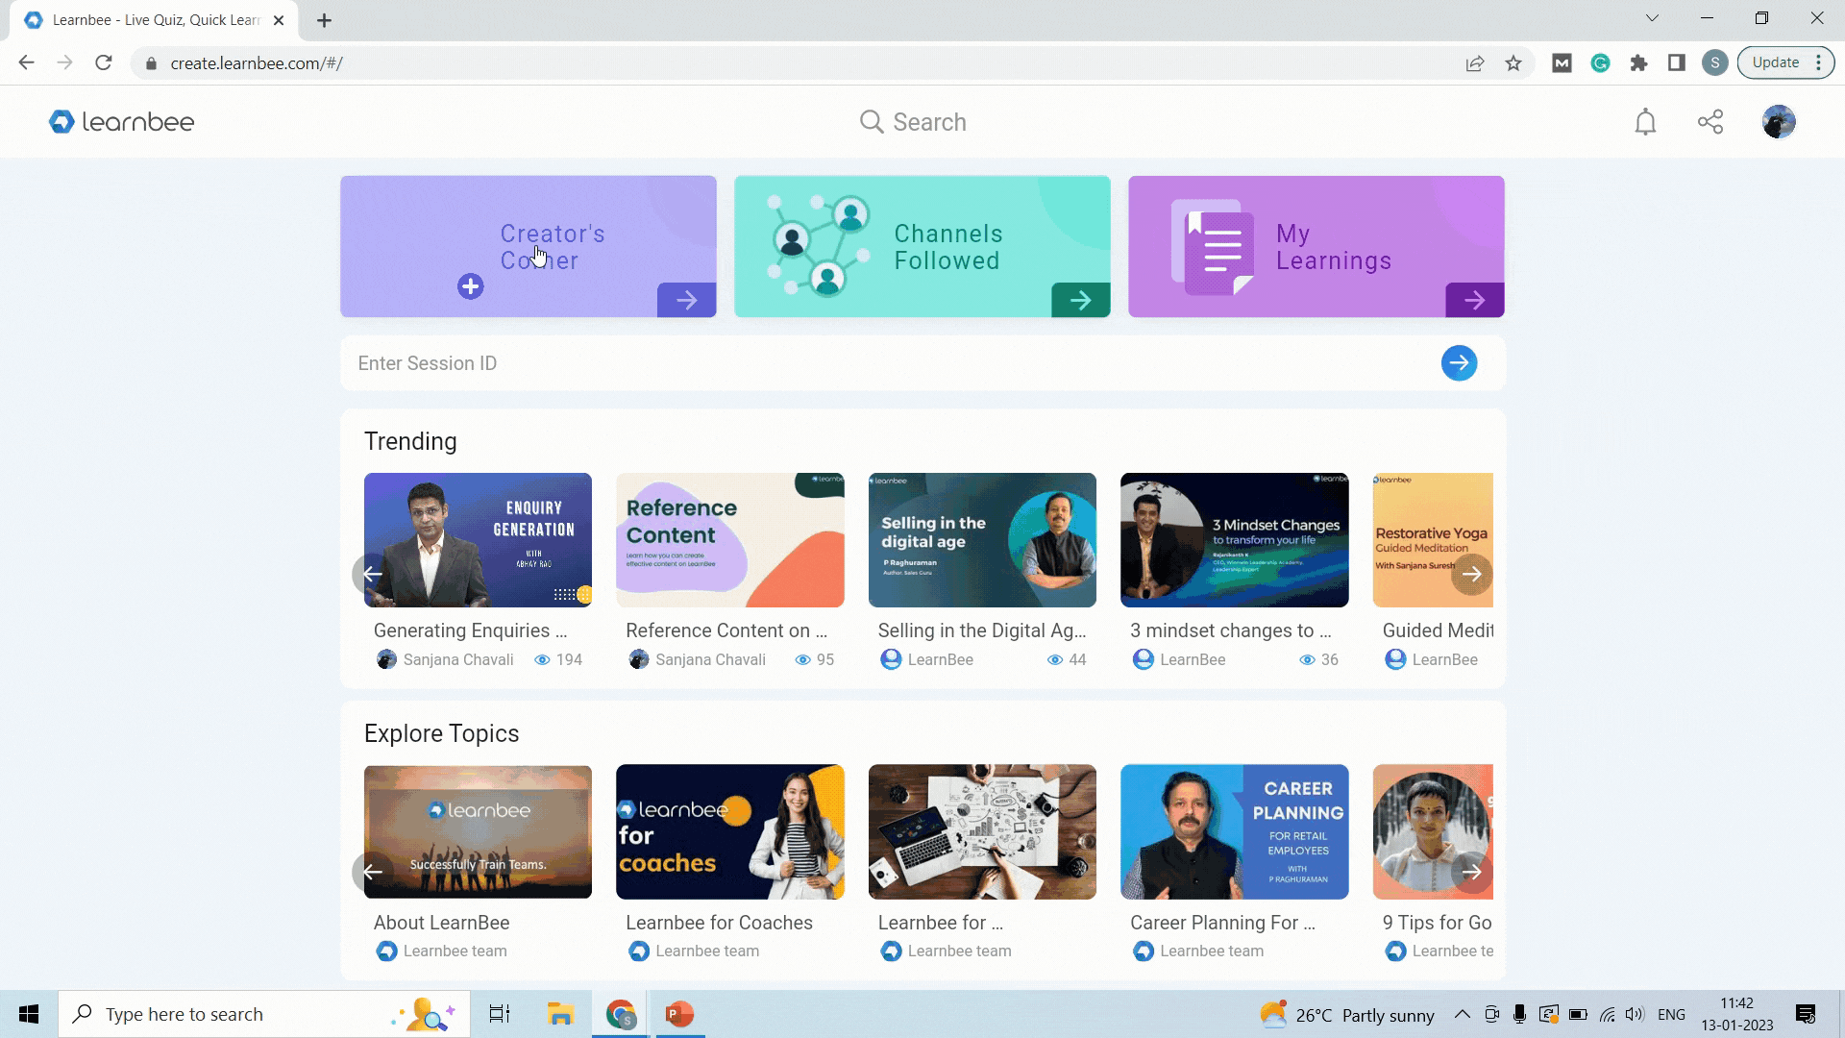Open the Windows Start menu
Image resolution: width=1845 pixels, height=1038 pixels.
pyautogui.click(x=29, y=1014)
